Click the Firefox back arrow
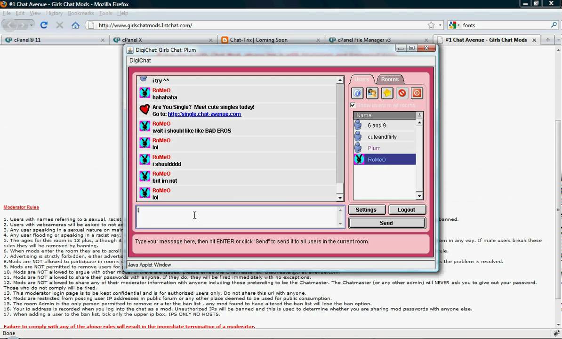The height and width of the screenshot is (339, 562). (10, 25)
